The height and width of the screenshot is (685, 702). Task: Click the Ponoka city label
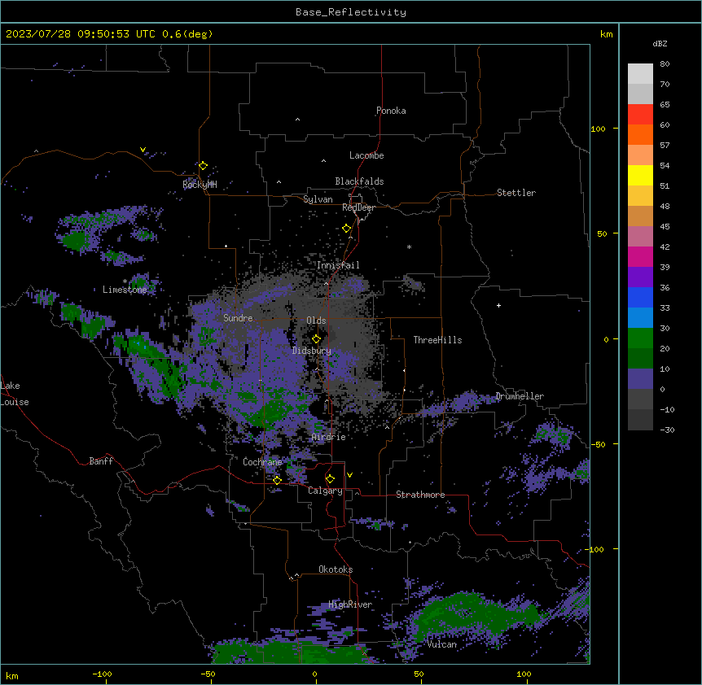391,111
